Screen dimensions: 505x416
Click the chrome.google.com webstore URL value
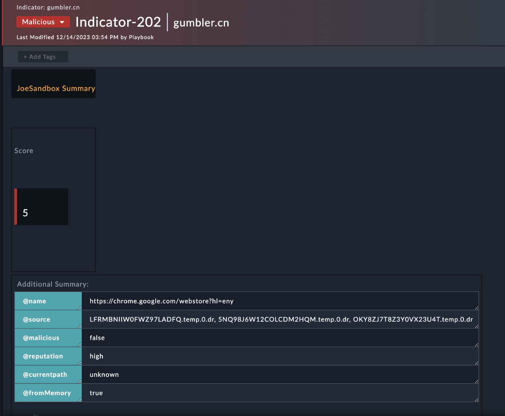tap(161, 301)
